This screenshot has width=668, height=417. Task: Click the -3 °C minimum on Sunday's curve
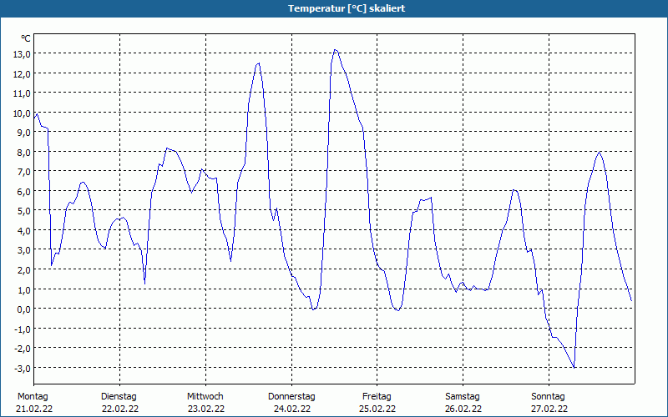[574, 368]
